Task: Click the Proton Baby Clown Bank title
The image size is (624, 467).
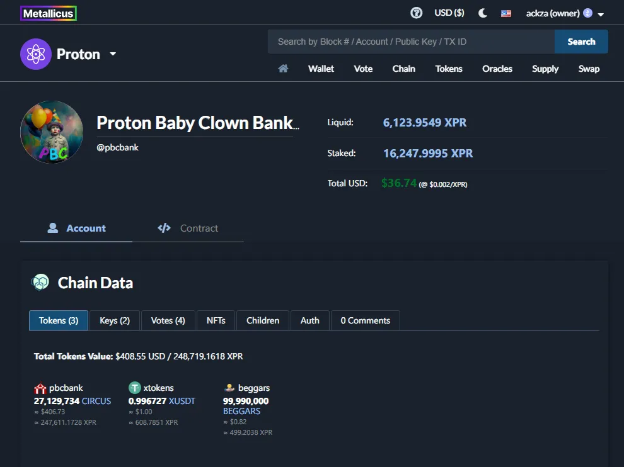Action: [x=198, y=123]
